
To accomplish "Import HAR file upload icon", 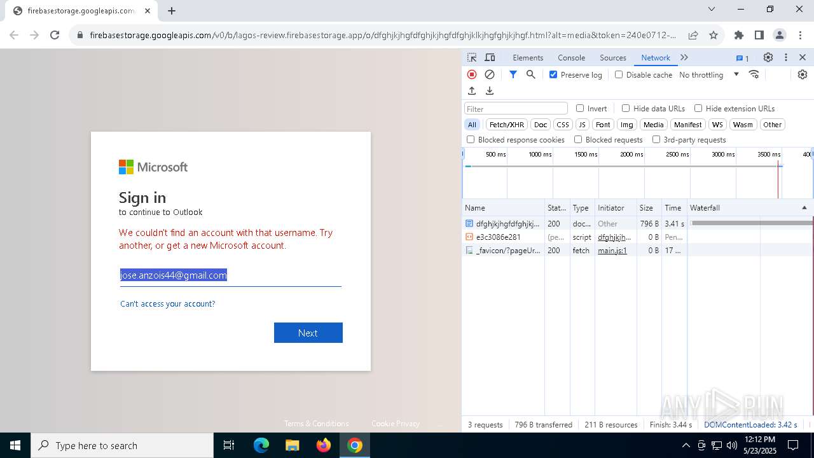I will pos(472,91).
